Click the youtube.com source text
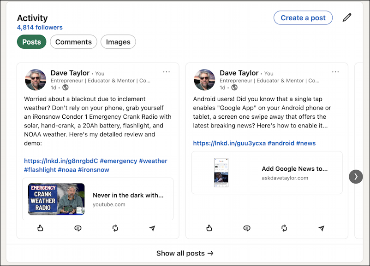 pyautogui.click(x=109, y=204)
